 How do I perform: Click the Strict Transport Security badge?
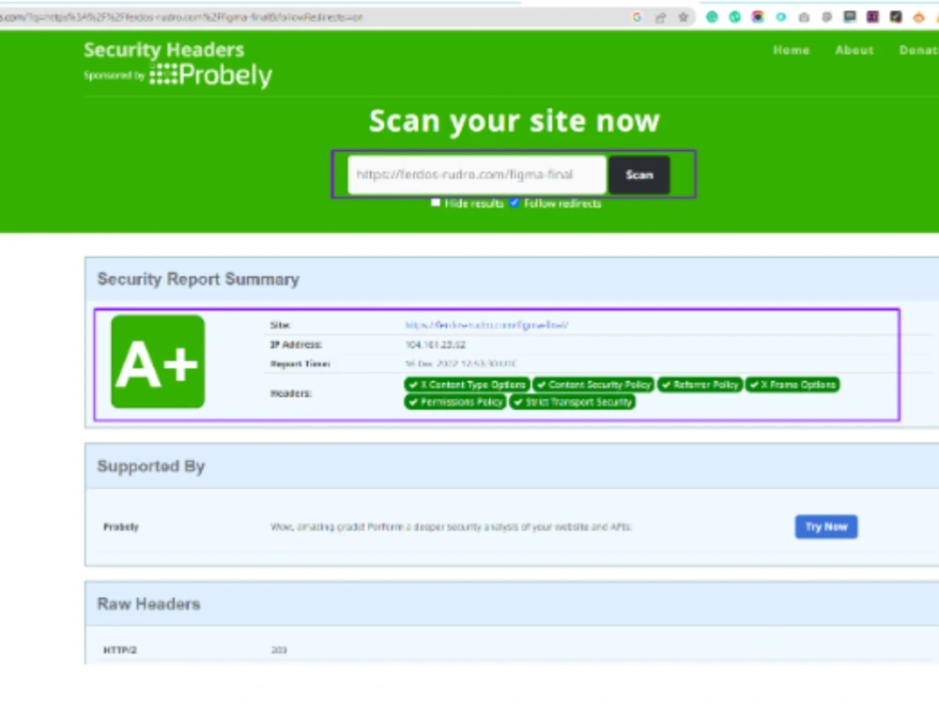pos(573,402)
